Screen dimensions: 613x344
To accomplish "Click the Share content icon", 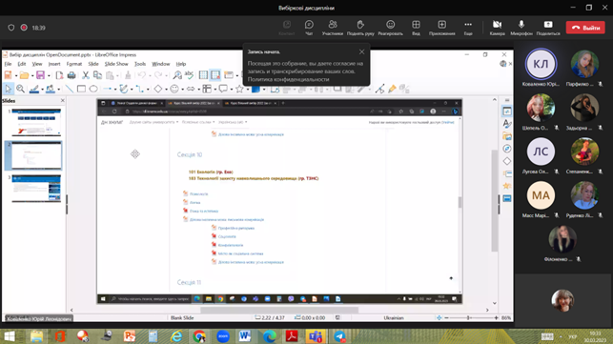I will click(548, 28).
